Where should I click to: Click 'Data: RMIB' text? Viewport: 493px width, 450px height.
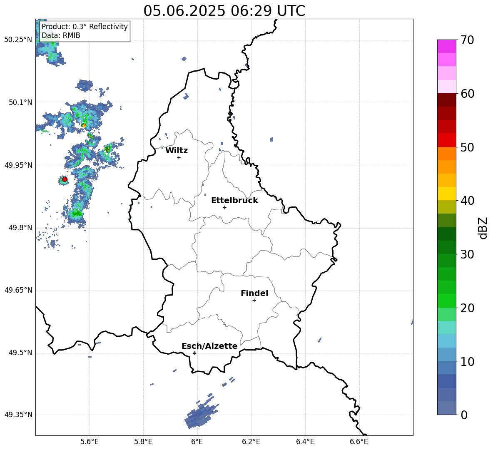click(61, 35)
